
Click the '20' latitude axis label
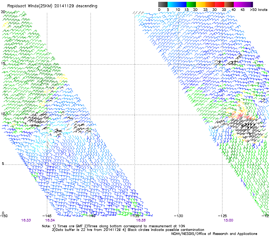[3, 12]
